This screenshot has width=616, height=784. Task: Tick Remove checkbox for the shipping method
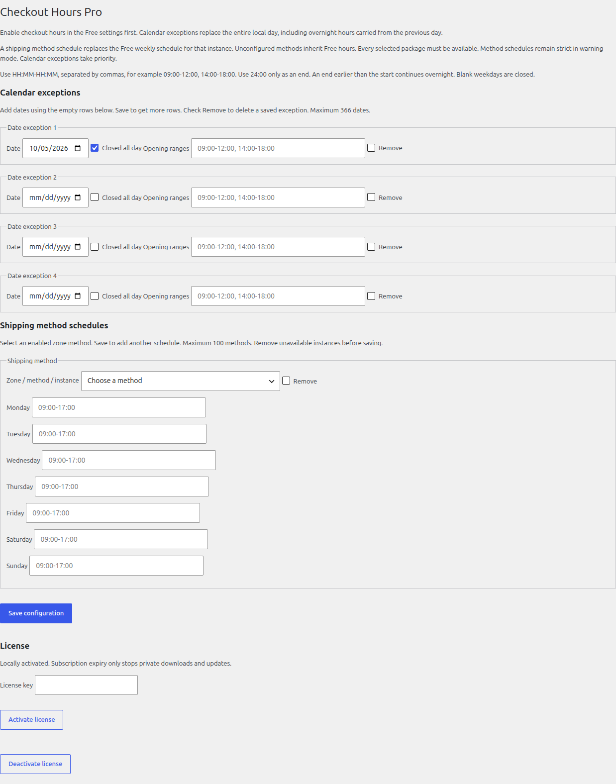(286, 381)
